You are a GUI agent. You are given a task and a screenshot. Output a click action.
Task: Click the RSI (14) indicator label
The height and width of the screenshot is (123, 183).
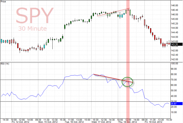[5, 64]
